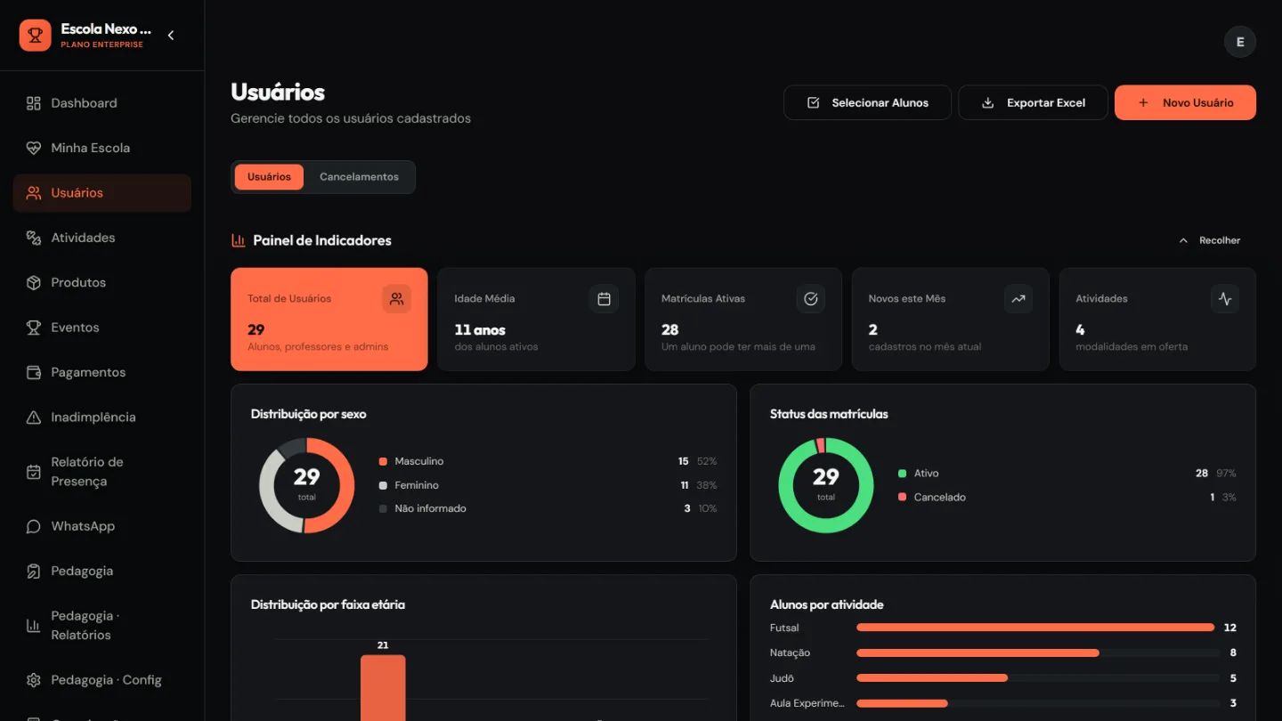Click the Eventos trophy icon

point(34,328)
